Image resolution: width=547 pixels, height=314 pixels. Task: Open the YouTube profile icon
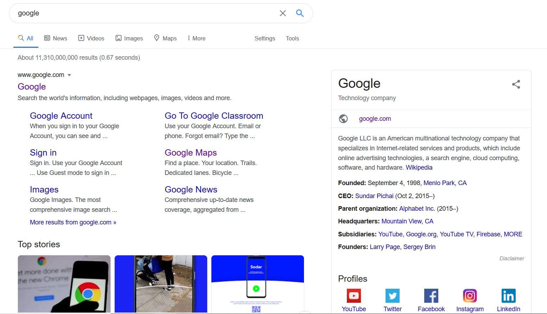tap(354, 296)
